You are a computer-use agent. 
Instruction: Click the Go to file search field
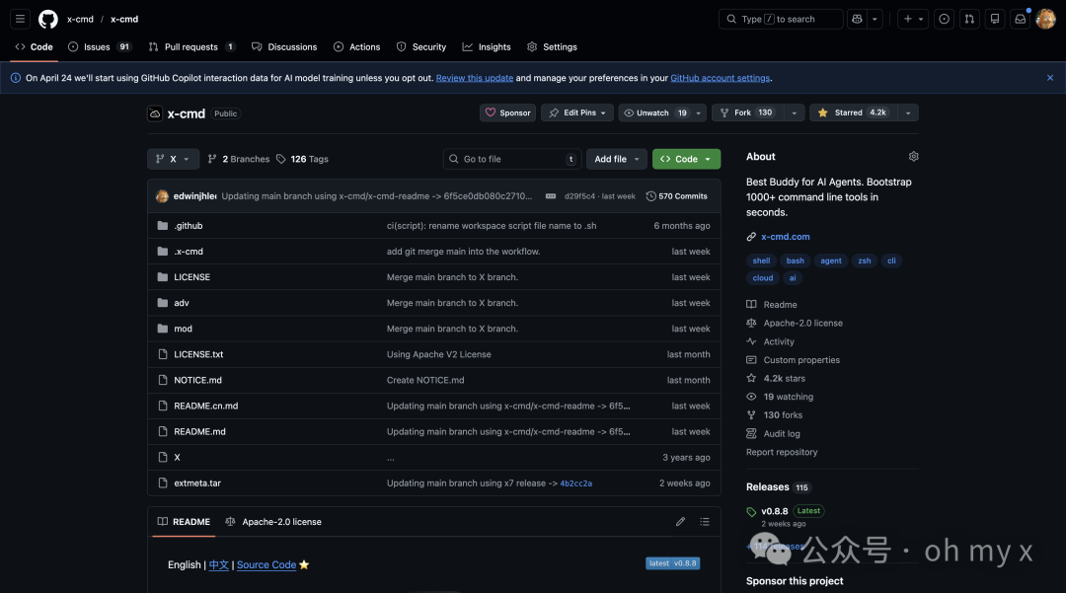[x=511, y=158]
